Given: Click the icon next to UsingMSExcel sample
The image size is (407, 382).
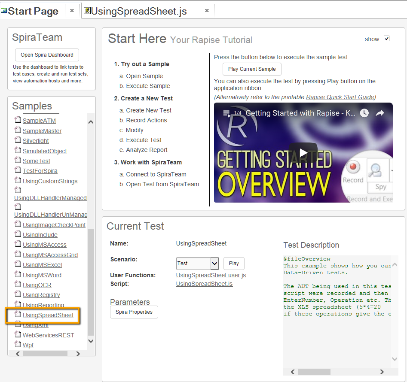Looking at the screenshot, I should tap(18, 264).
